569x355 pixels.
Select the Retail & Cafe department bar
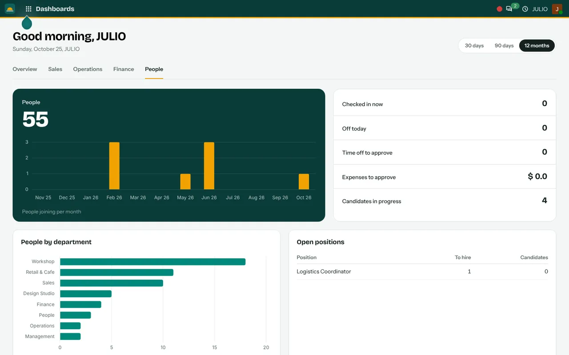coord(116,272)
